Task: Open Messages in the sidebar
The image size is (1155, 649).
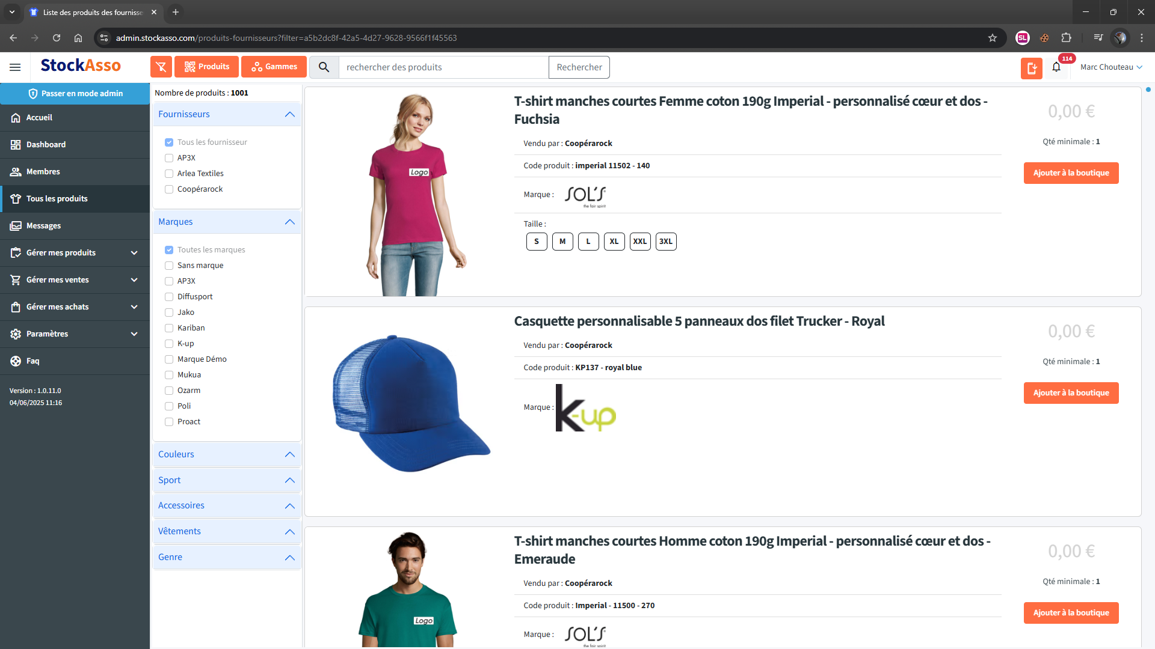Action: point(43,226)
